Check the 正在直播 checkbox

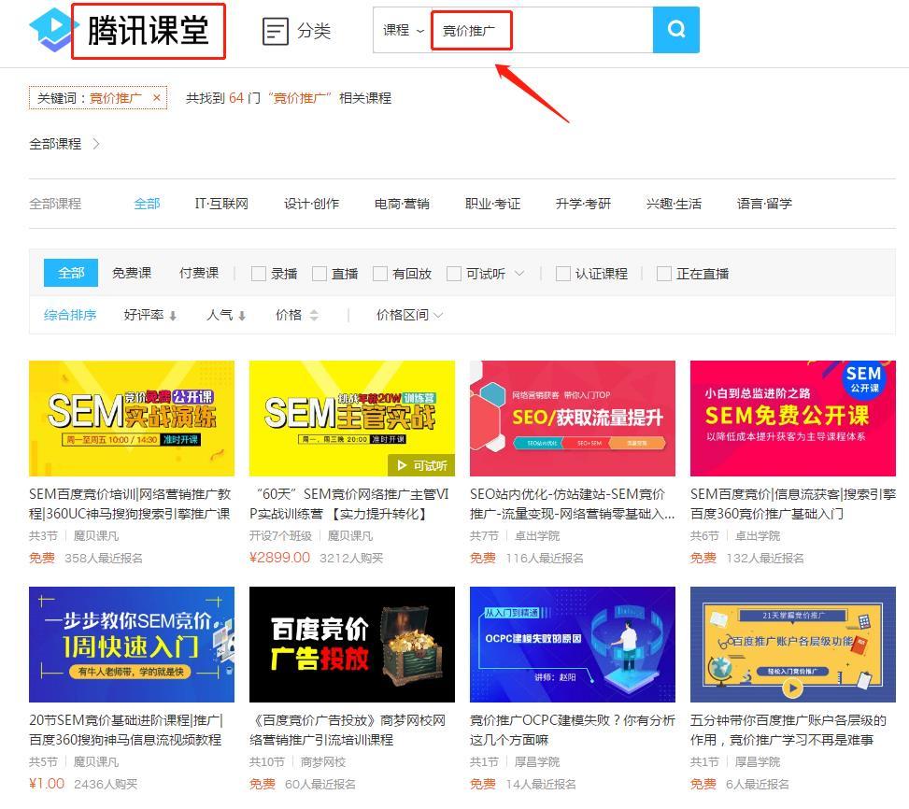[x=664, y=274]
